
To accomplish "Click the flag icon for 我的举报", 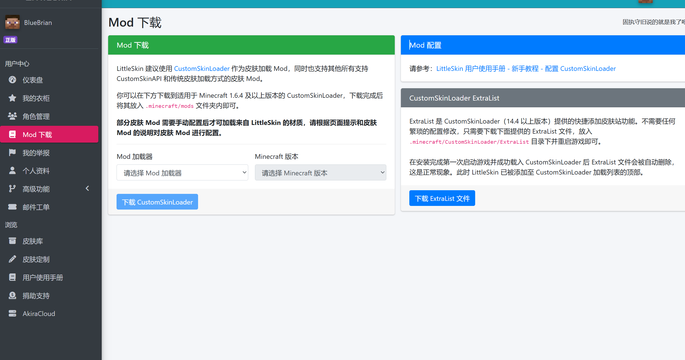I will tap(12, 153).
